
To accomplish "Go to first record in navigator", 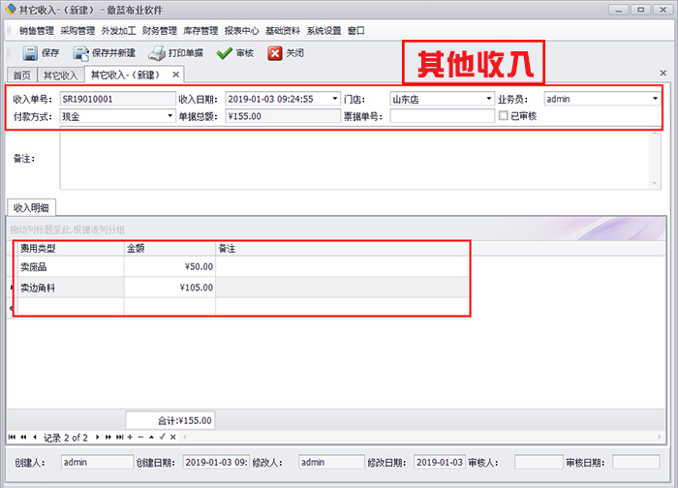I will tap(13, 438).
